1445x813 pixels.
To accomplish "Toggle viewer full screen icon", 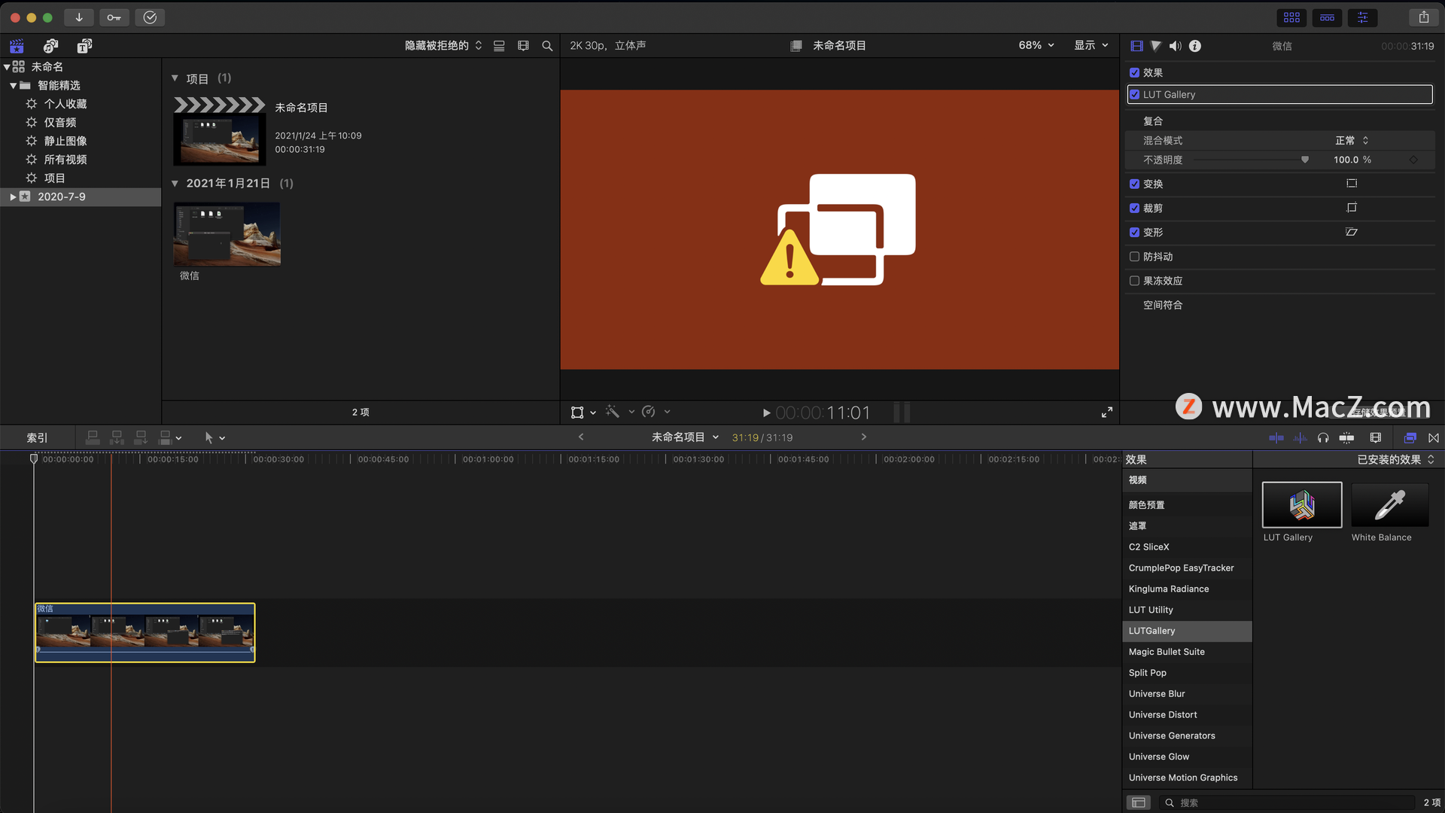I will click(x=1107, y=413).
